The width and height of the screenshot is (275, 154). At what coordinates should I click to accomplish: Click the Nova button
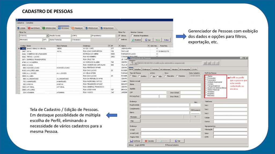point(158,40)
